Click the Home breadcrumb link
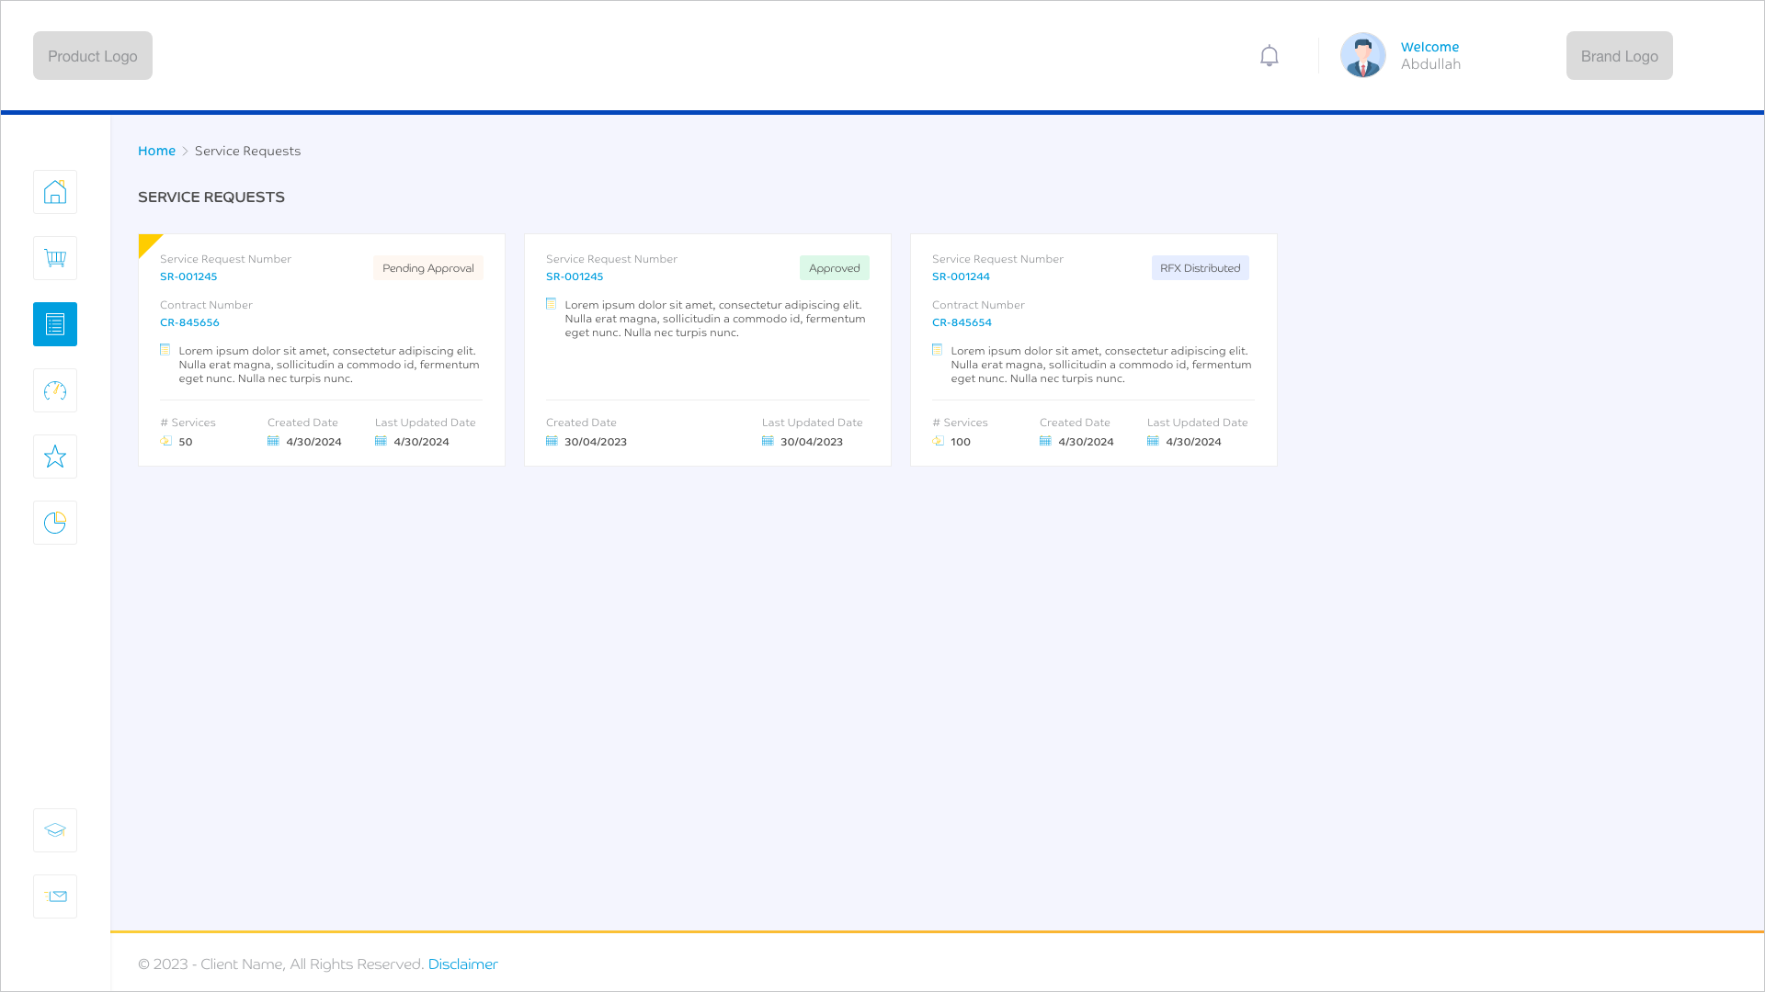This screenshot has width=1765, height=992. pyautogui.click(x=156, y=151)
